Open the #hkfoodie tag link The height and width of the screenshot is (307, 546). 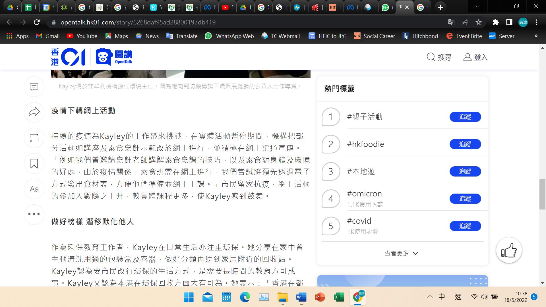pyautogui.click(x=365, y=144)
